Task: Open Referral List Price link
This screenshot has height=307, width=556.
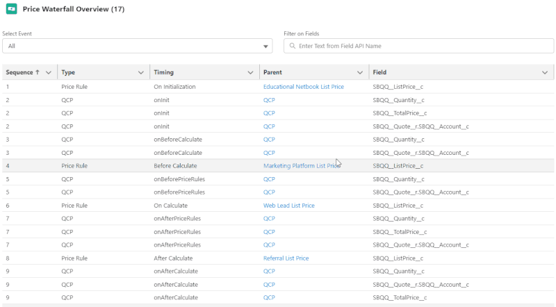Action: pyautogui.click(x=286, y=258)
